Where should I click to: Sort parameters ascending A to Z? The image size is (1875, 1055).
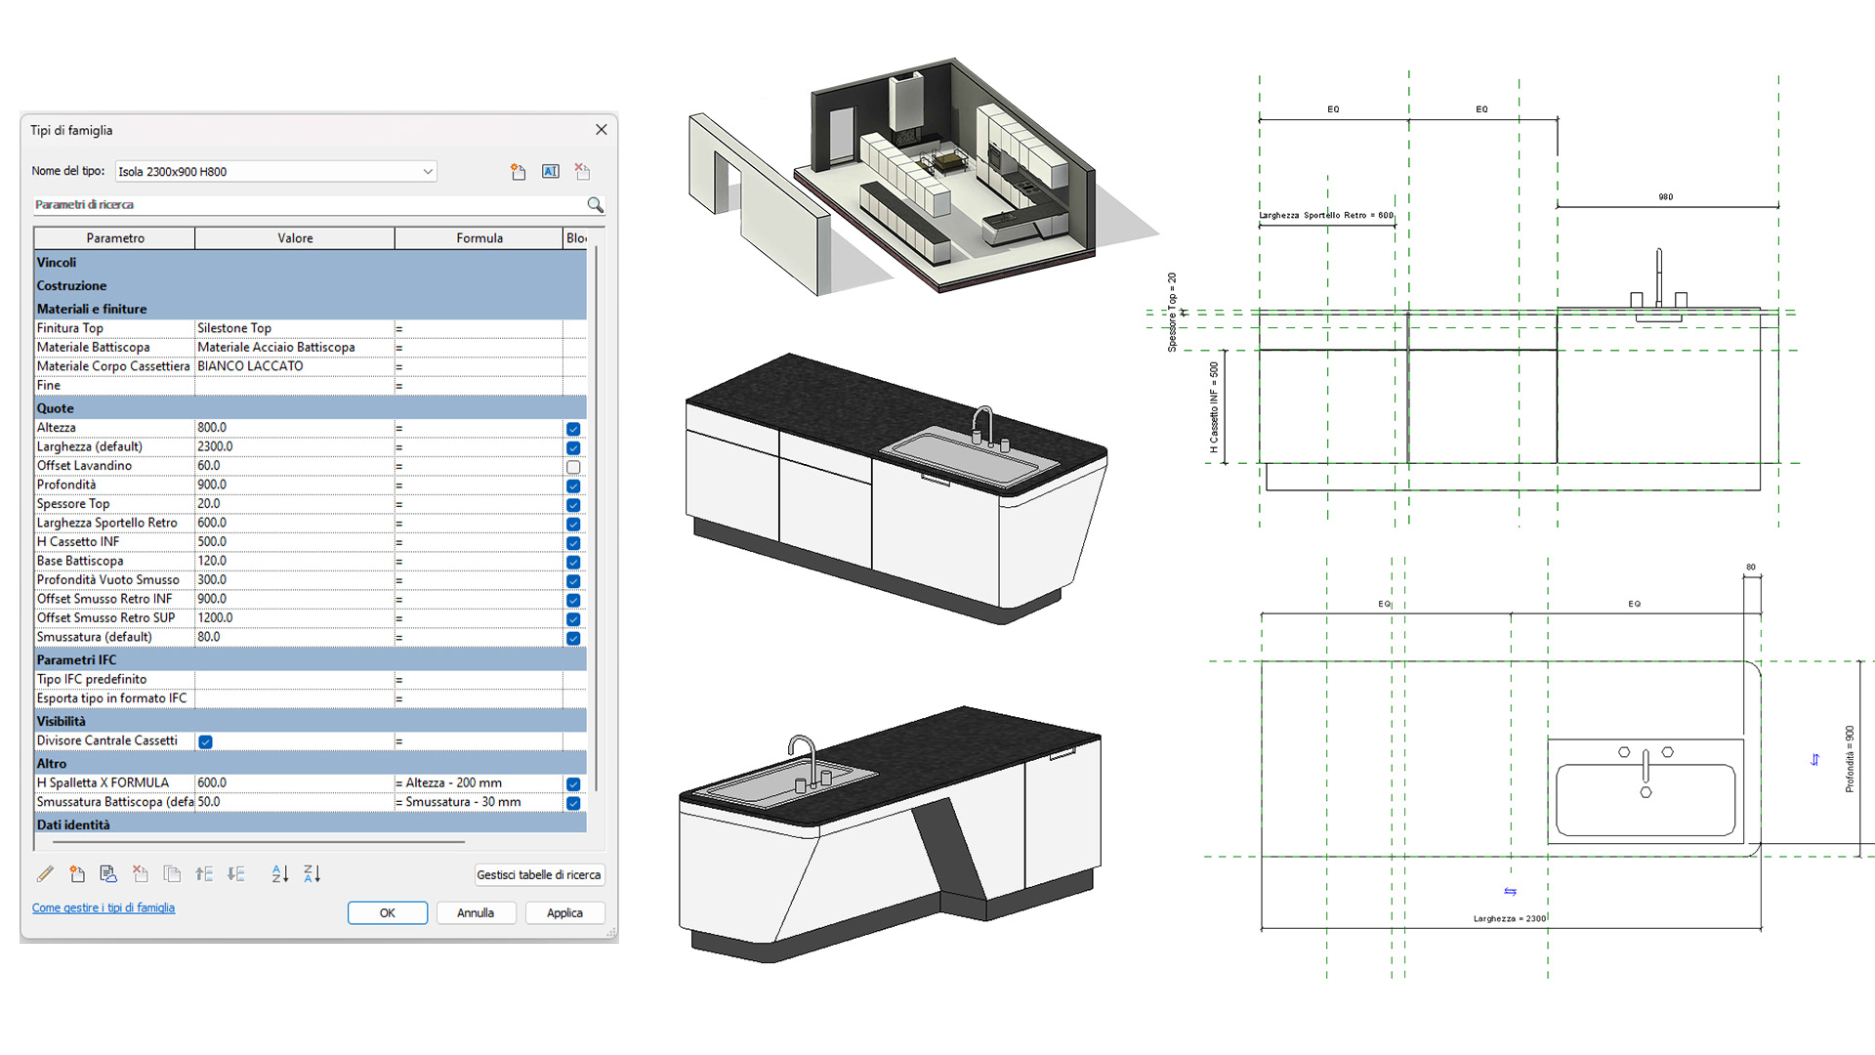point(280,874)
